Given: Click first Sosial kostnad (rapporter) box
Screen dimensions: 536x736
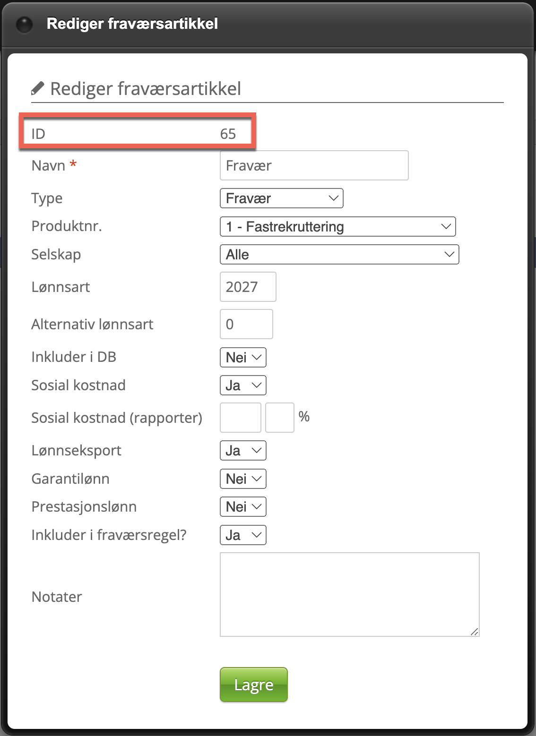Looking at the screenshot, I should (x=241, y=418).
